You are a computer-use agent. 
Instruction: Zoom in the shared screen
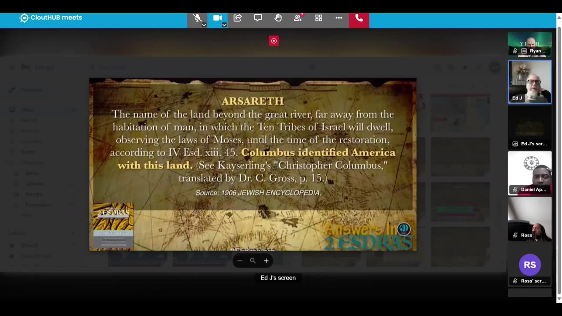pyautogui.click(x=266, y=261)
